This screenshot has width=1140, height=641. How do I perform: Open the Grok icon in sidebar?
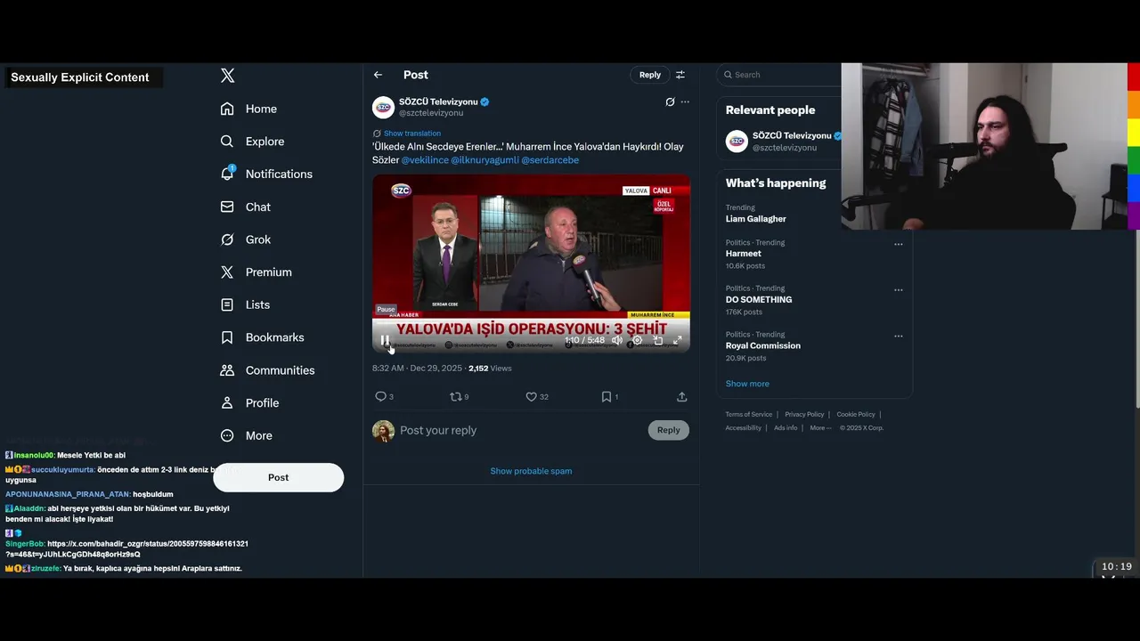(227, 239)
